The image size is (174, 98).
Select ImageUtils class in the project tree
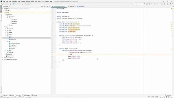pos(13,45)
